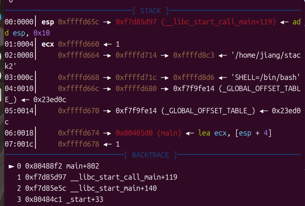
Task: Click the stack offset label 03:000c
Action: (x=19, y=77)
